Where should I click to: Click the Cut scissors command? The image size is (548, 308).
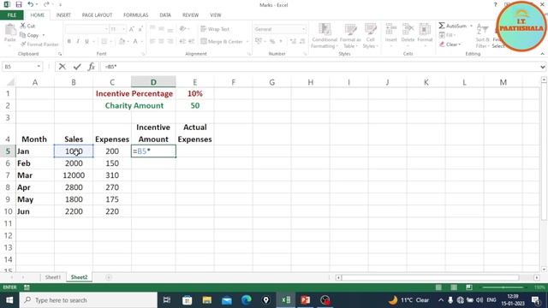point(27,26)
